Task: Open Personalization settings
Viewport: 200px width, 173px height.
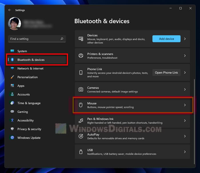Action: 37,77
